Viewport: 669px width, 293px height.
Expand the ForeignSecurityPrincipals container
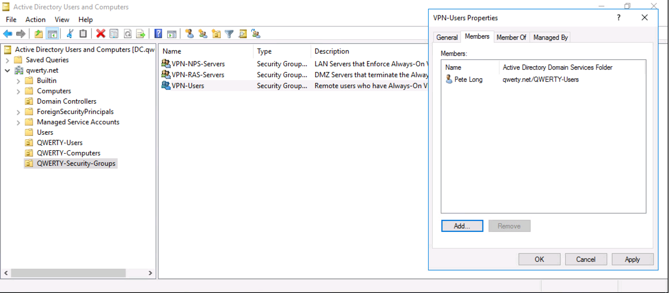pos(18,112)
